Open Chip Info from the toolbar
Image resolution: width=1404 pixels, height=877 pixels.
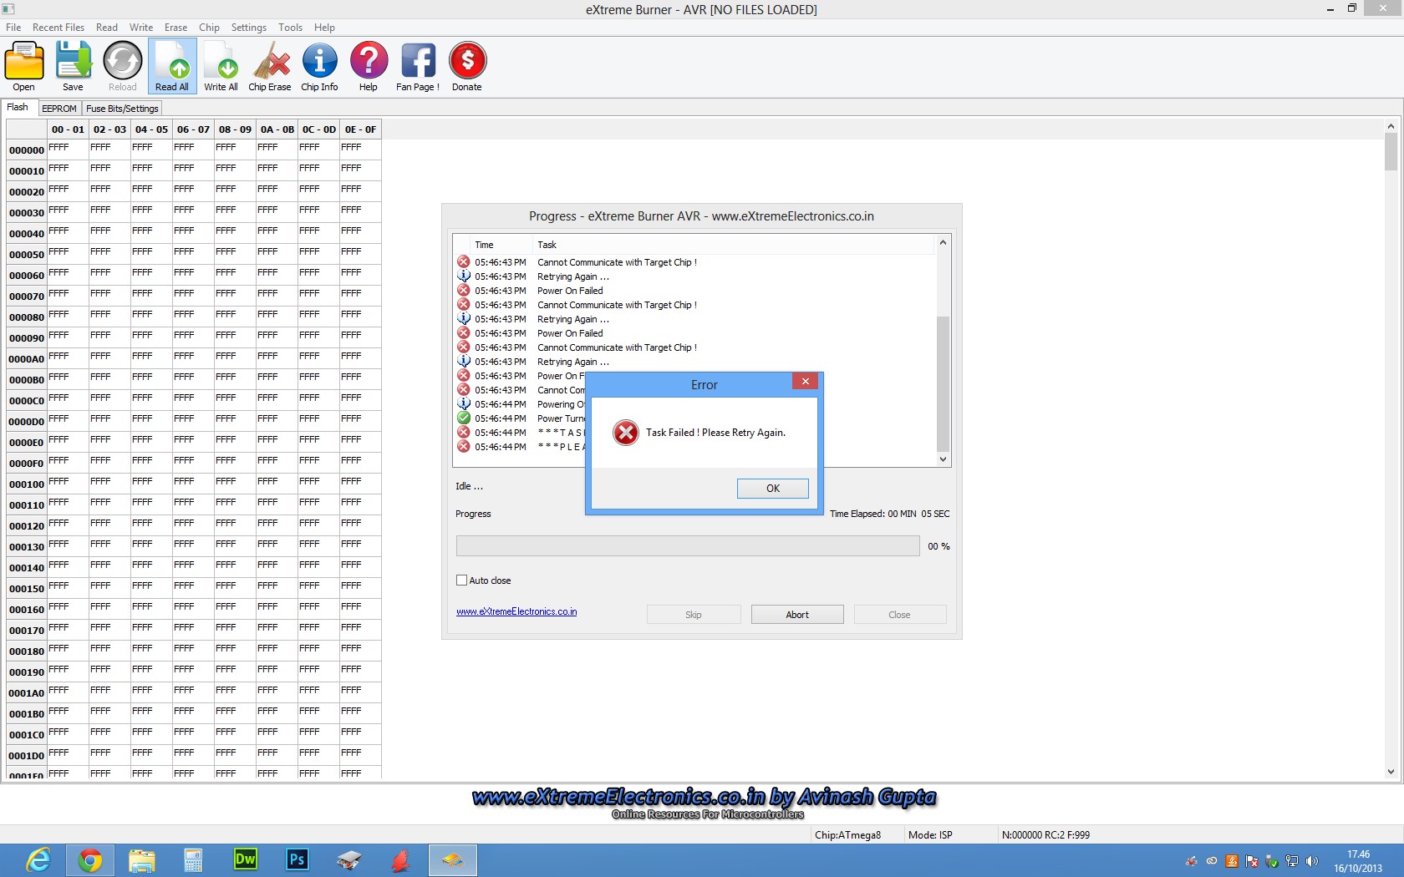pos(319,66)
